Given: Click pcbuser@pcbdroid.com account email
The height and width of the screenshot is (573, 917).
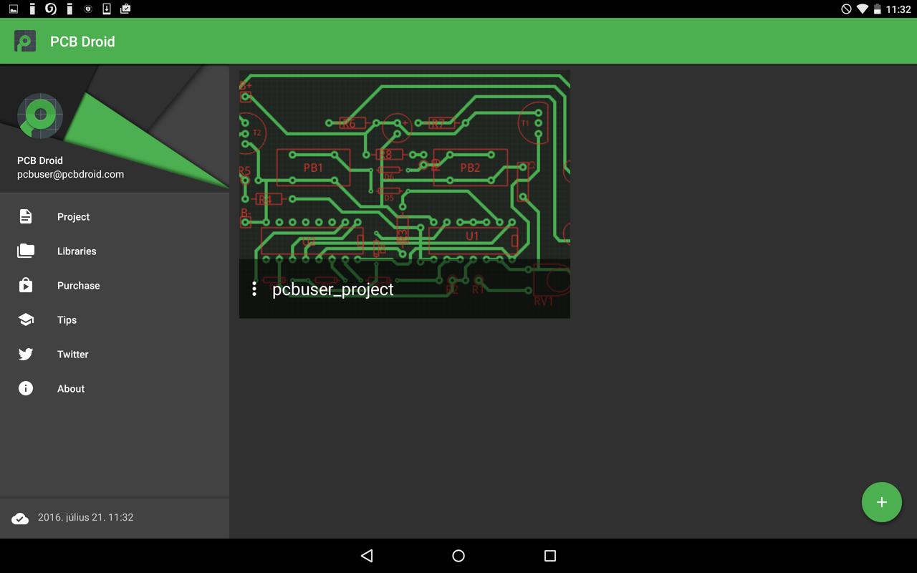Looking at the screenshot, I should 70,174.
